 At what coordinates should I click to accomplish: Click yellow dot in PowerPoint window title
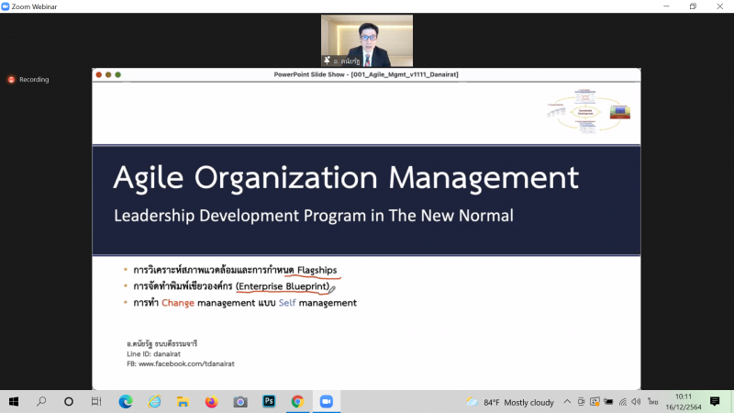click(x=108, y=75)
